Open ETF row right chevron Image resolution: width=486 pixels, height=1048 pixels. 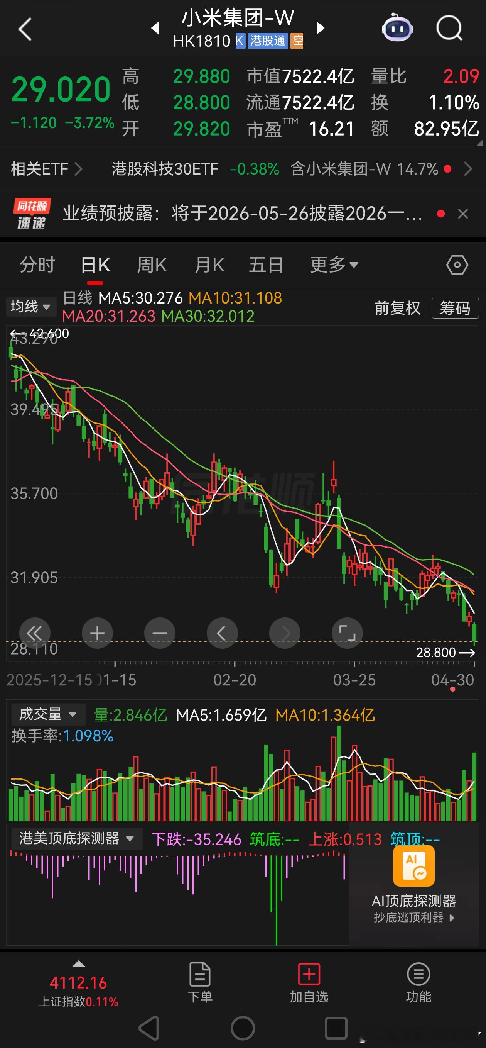coord(468,169)
